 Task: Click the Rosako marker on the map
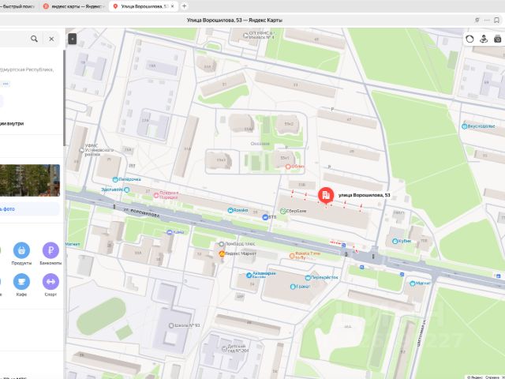point(230,210)
